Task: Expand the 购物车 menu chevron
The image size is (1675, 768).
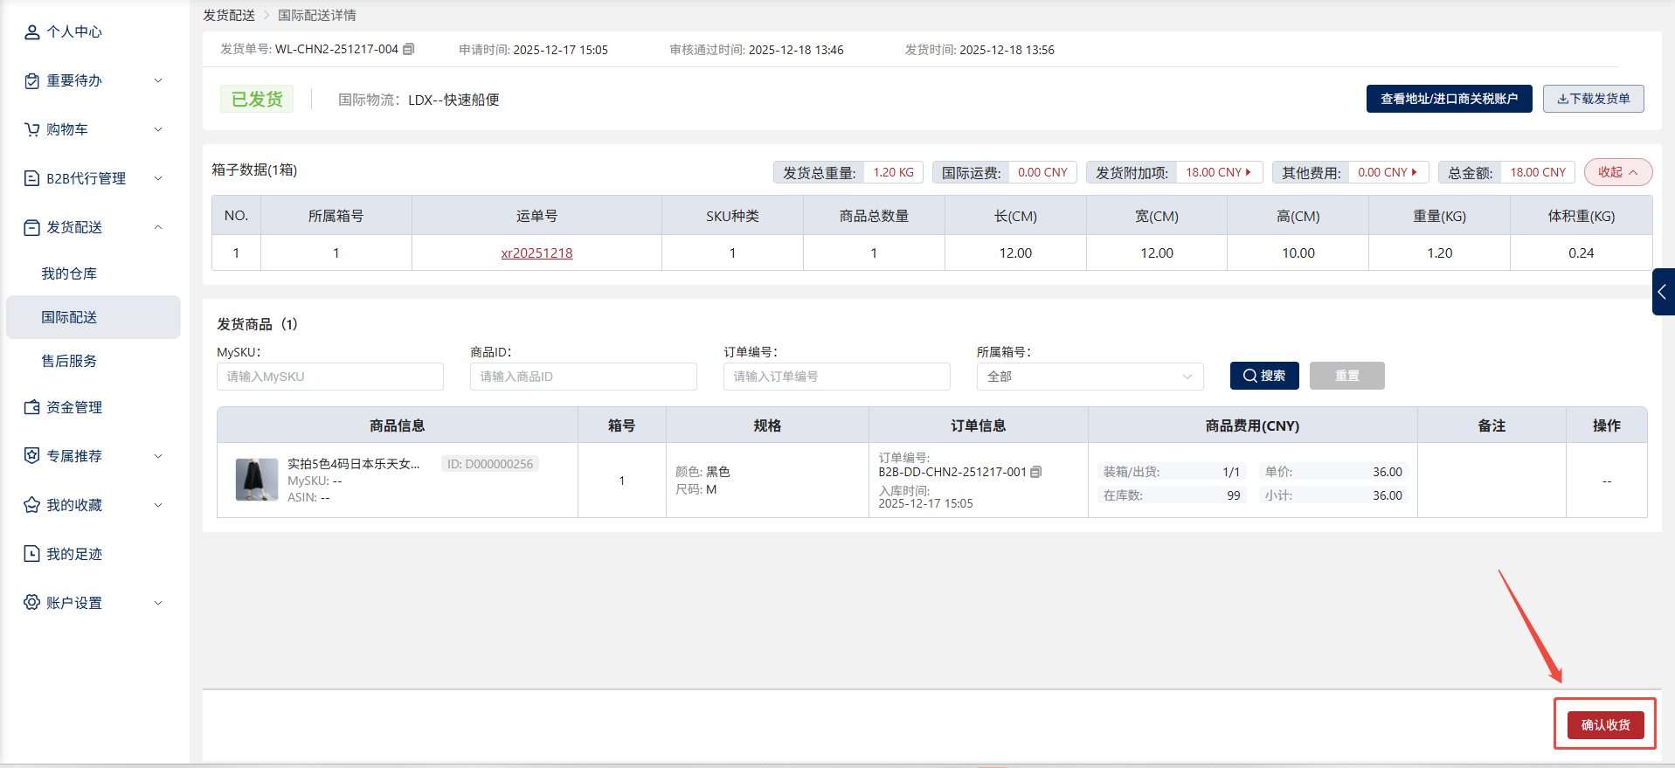Action: 158,130
